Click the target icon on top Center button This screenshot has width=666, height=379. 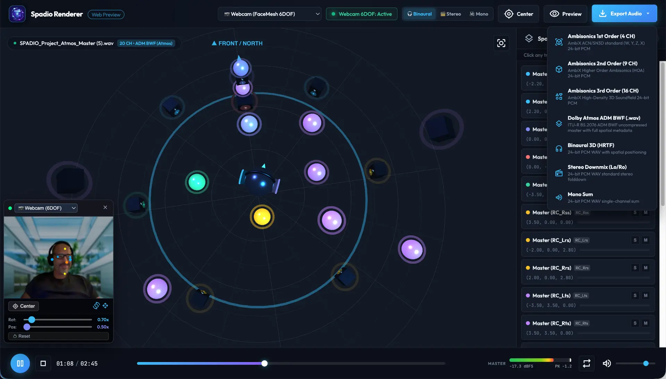(x=509, y=14)
